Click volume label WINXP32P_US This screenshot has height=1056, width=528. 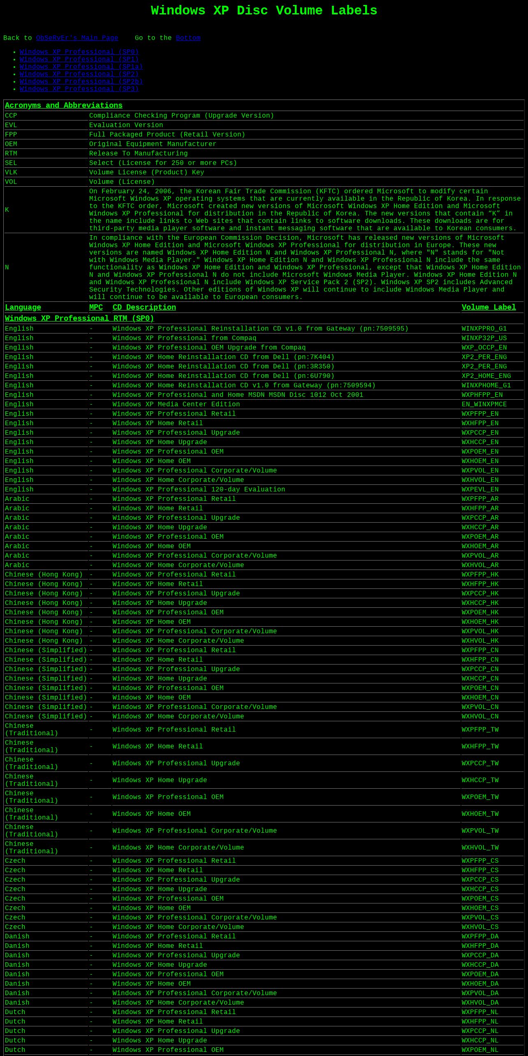point(484,338)
